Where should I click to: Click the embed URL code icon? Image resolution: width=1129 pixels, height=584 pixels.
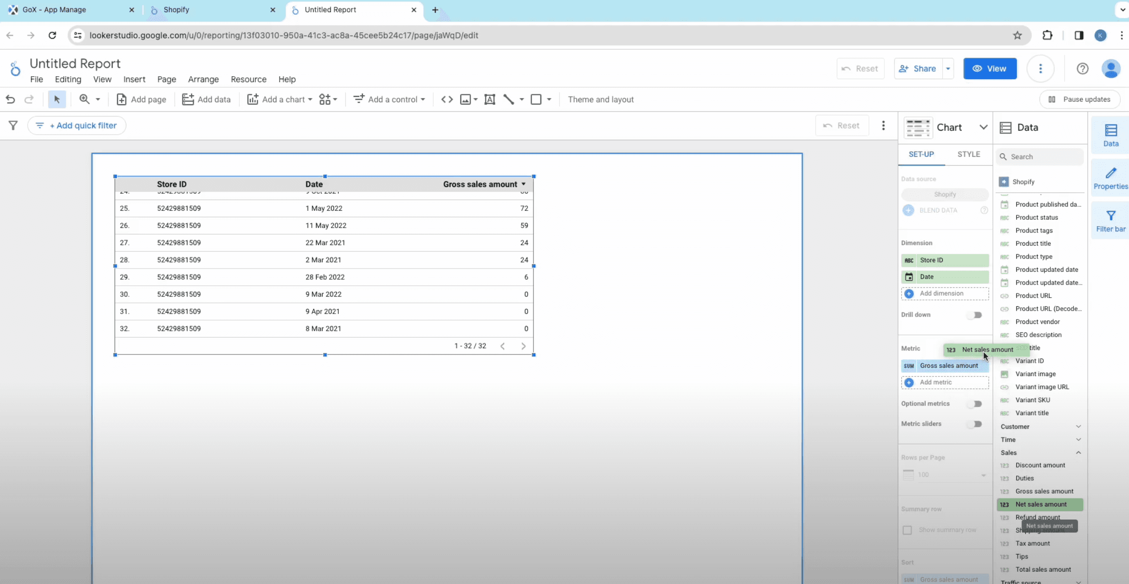[446, 99]
